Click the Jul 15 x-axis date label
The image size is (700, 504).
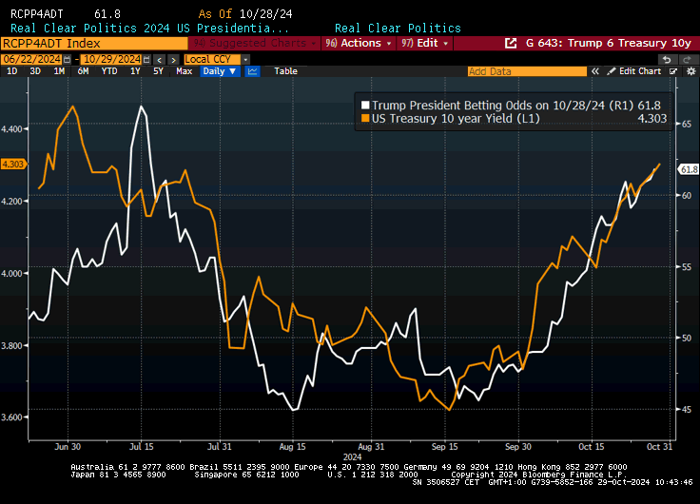coord(141,446)
